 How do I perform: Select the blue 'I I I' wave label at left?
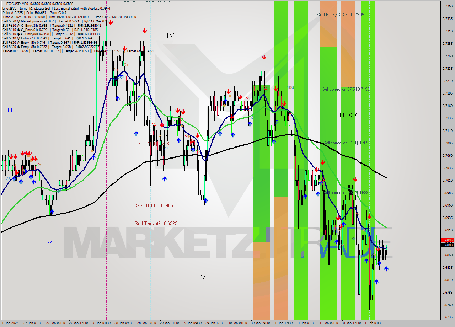pyautogui.click(x=8, y=110)
